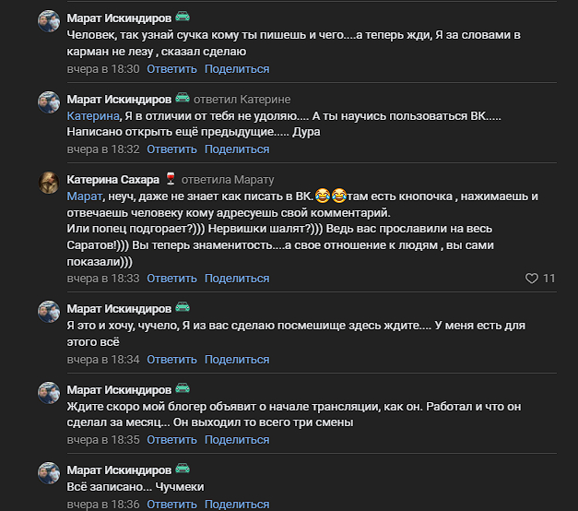Image resolution: width=578 pixels, height=511 pixels.
Task: Open the avatar on the 18:30 comment
Action: tap(49, 21)
